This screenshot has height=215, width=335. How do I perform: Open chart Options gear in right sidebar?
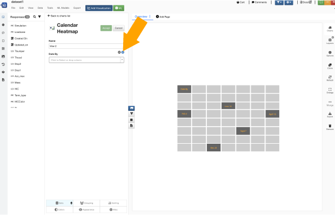point(330,53)
